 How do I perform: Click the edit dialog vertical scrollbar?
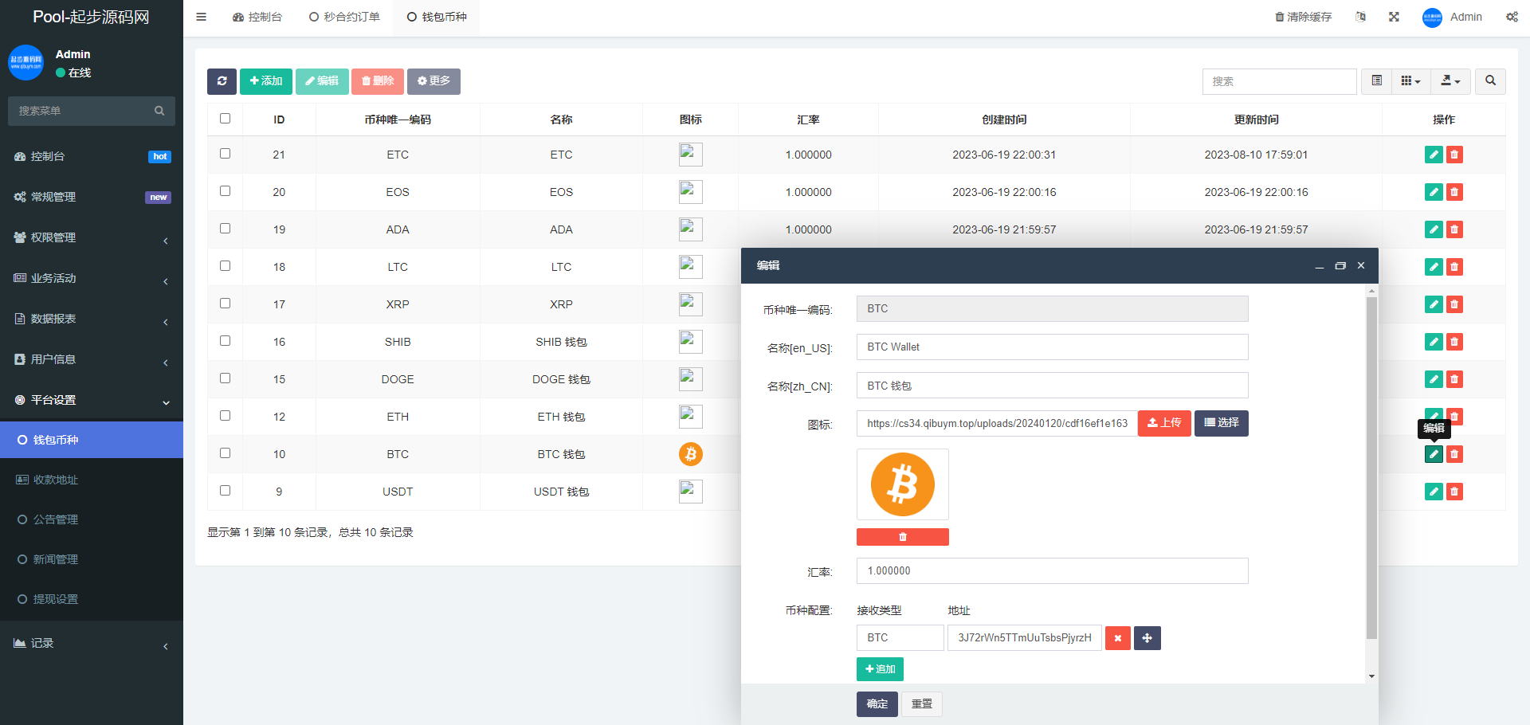click(1371, 468)
